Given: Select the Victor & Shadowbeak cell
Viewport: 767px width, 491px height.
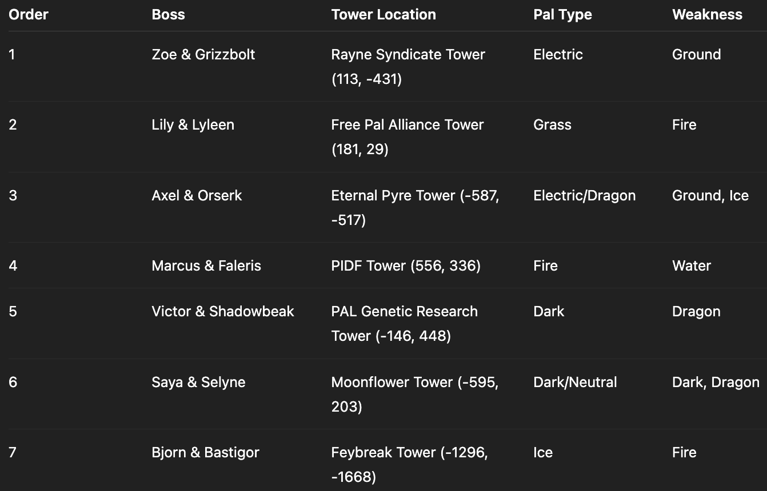Looking at the screenshot, I should pos(223,311).
